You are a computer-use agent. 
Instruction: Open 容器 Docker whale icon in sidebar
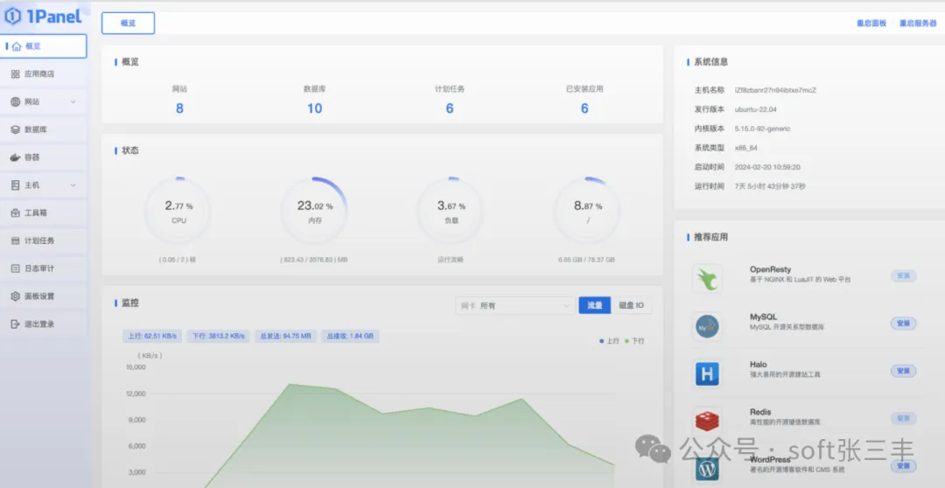(16, 157)
